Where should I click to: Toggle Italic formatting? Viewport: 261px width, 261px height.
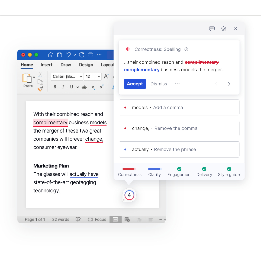click(x=63, y=87)
